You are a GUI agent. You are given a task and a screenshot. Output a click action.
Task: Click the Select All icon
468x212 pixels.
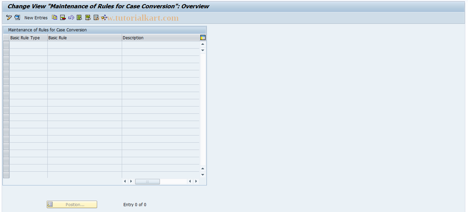79,18
